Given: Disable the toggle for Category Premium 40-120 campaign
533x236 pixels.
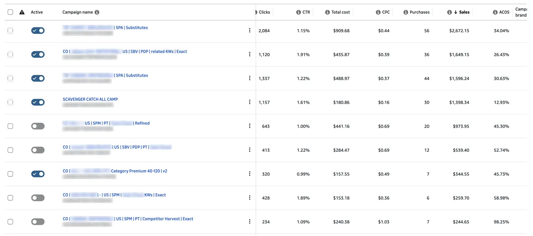Looking at the screenshot, I should (38, 174).
